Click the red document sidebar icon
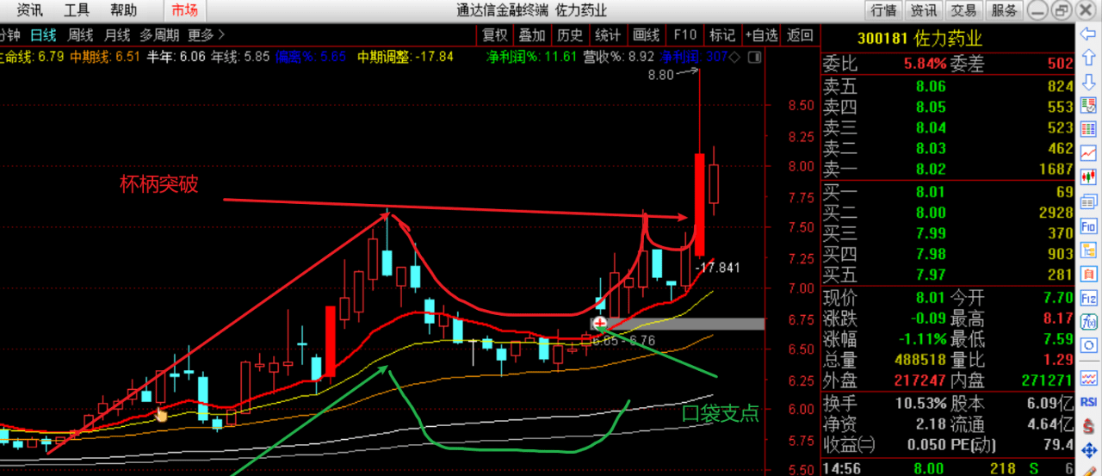Screen dimensions: 1102x476 (1089, 275)
